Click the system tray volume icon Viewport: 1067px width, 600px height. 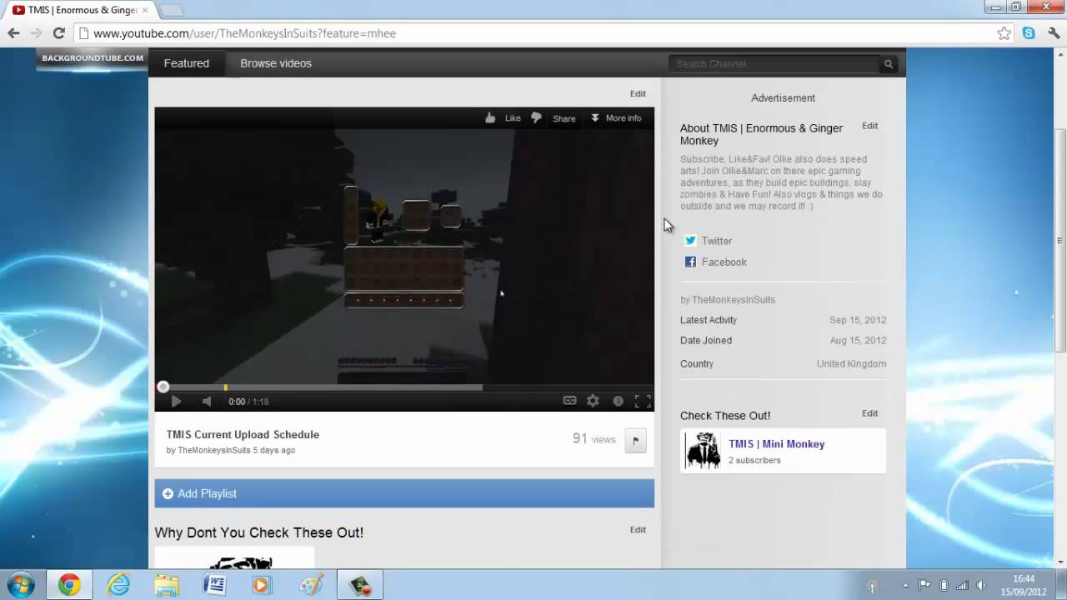[x=981, y=585]
